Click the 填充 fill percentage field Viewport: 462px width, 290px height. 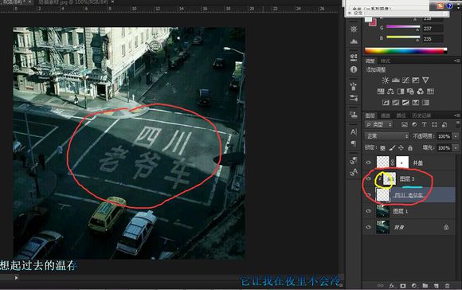444,147
